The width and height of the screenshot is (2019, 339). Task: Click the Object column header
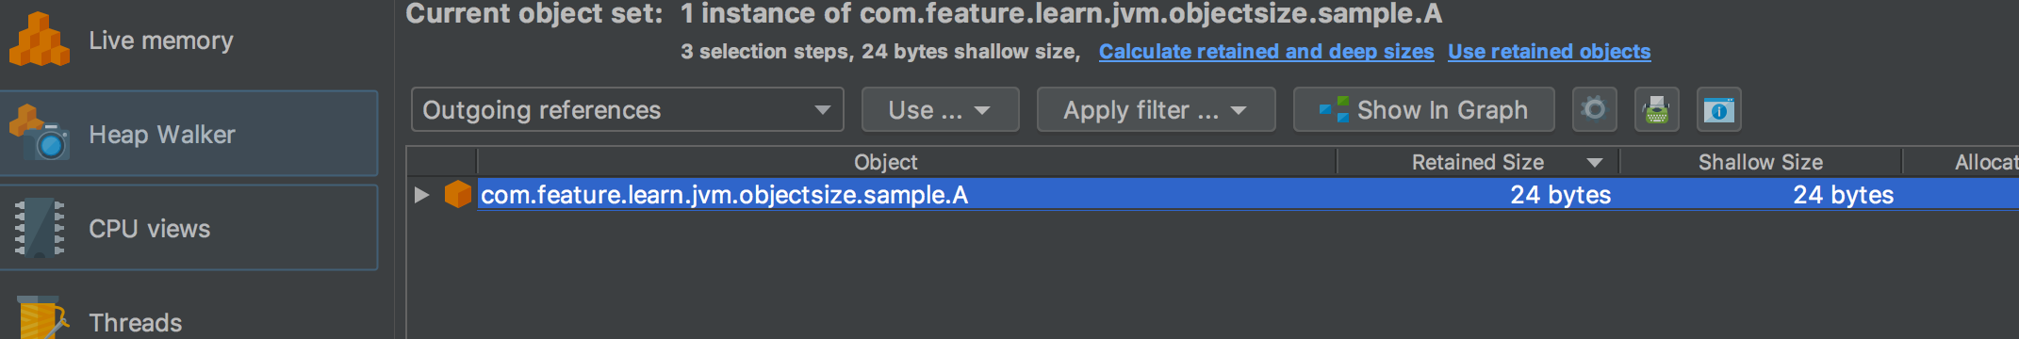pyautogui.click(x=885, y=162)
